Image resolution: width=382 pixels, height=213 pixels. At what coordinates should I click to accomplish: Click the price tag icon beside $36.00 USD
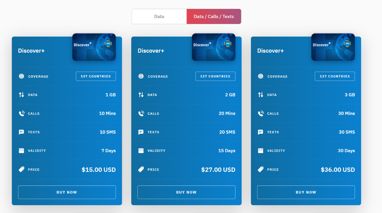click(260, 169)
